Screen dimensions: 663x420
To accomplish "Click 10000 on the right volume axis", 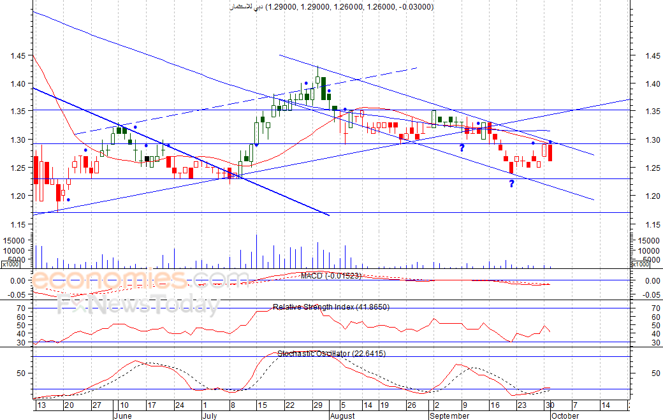I will coord(648,250).
